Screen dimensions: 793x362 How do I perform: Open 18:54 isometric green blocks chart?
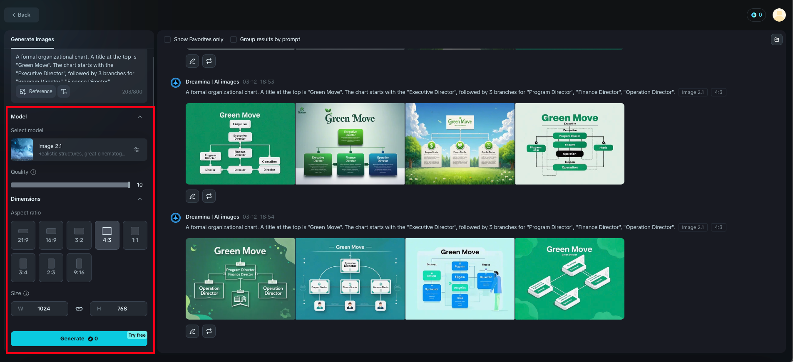[x=570, y=279]
